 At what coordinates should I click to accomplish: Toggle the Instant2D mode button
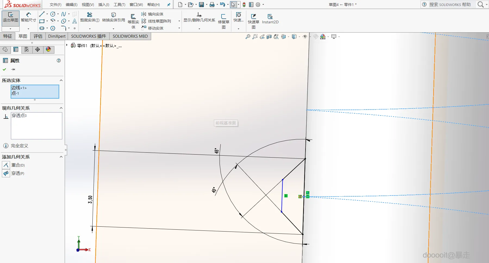270,19
